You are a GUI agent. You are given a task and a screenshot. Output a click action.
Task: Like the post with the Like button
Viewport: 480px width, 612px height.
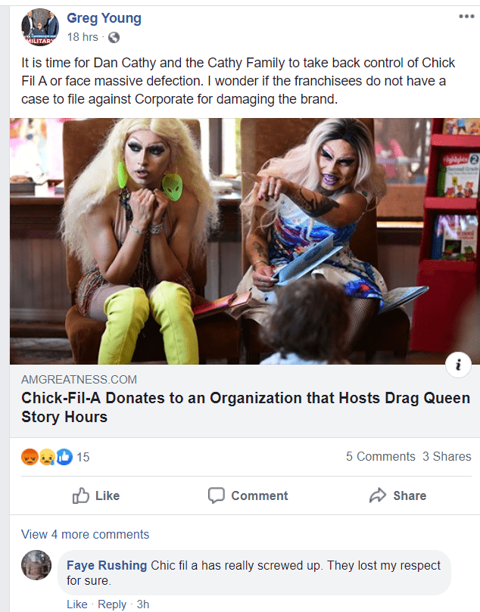[x=96, y=496]
